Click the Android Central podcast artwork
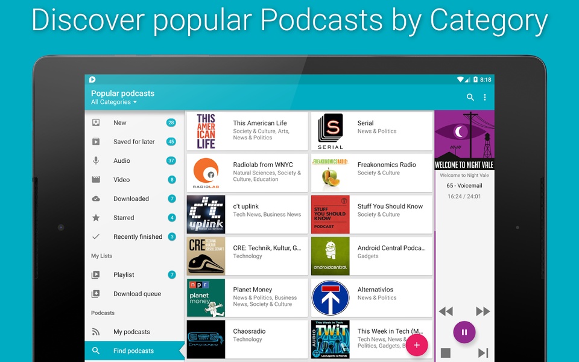This screenshot has height=362, width=579. coord(330,256)
